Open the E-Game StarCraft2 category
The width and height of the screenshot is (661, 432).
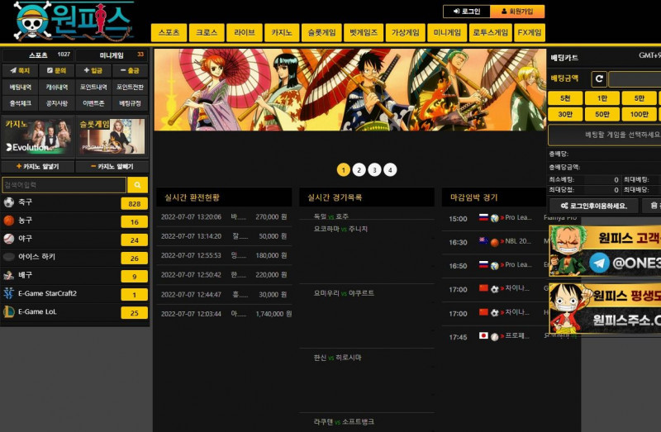[74, 294]
